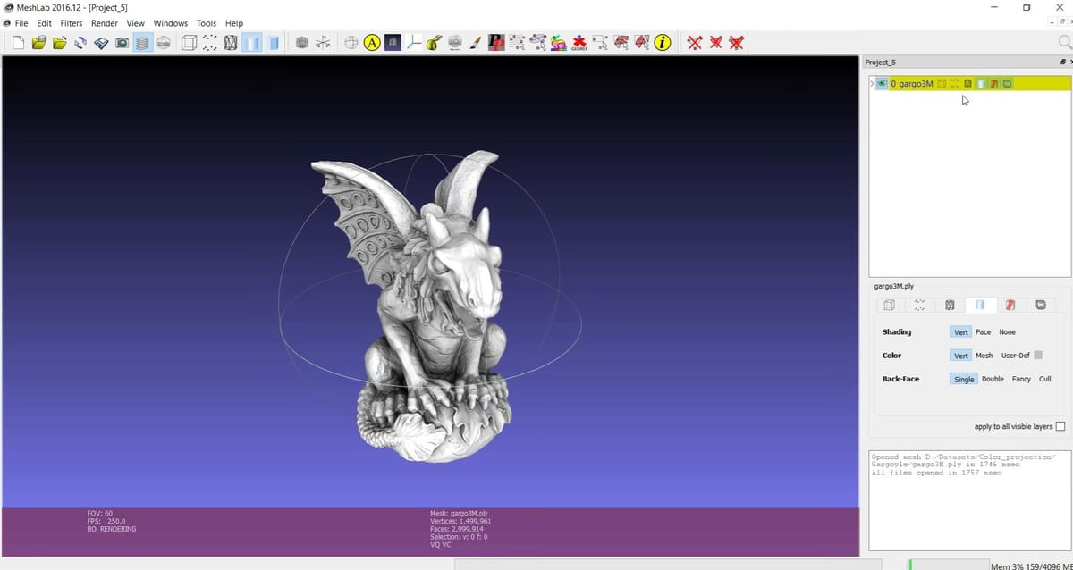
Task: Click the Reload mesh icon
Action: (x=80, y=42)
